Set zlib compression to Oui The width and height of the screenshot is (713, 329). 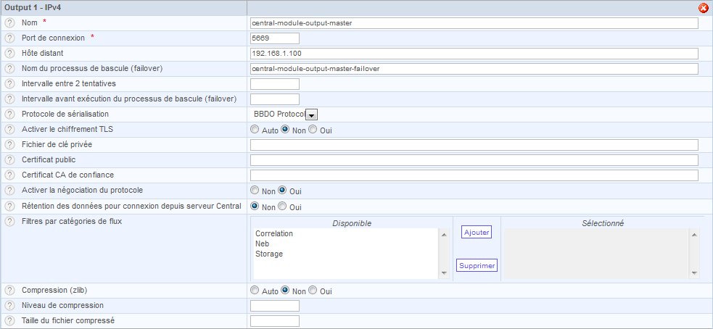pos(313,291)
